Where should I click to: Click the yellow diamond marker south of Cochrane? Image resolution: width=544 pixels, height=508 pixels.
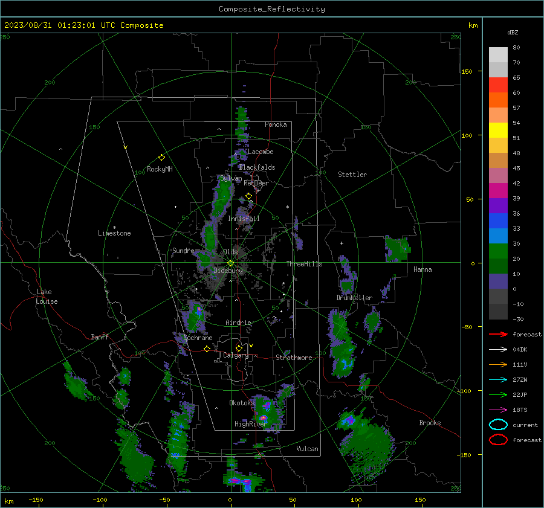tap(207, 349)
